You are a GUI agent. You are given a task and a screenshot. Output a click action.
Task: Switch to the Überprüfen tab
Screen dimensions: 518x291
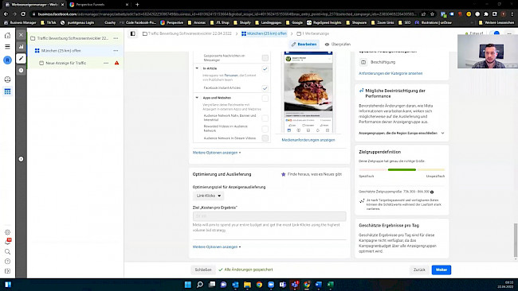(x=338, y=45)
